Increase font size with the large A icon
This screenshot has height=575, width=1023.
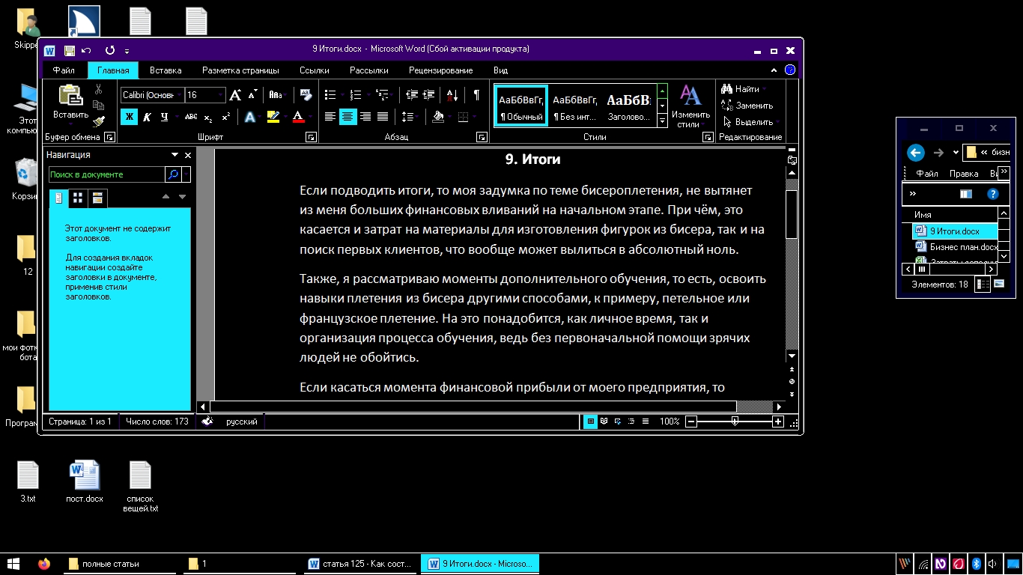(x=235, y=95)
